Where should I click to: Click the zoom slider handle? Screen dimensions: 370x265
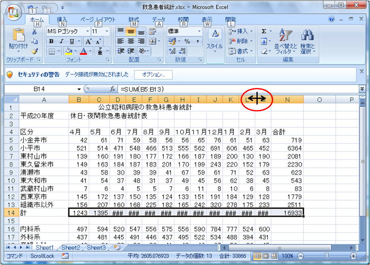click(327, 256)
